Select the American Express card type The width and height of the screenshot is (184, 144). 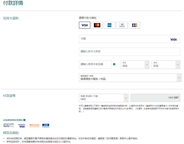point(109,25)
